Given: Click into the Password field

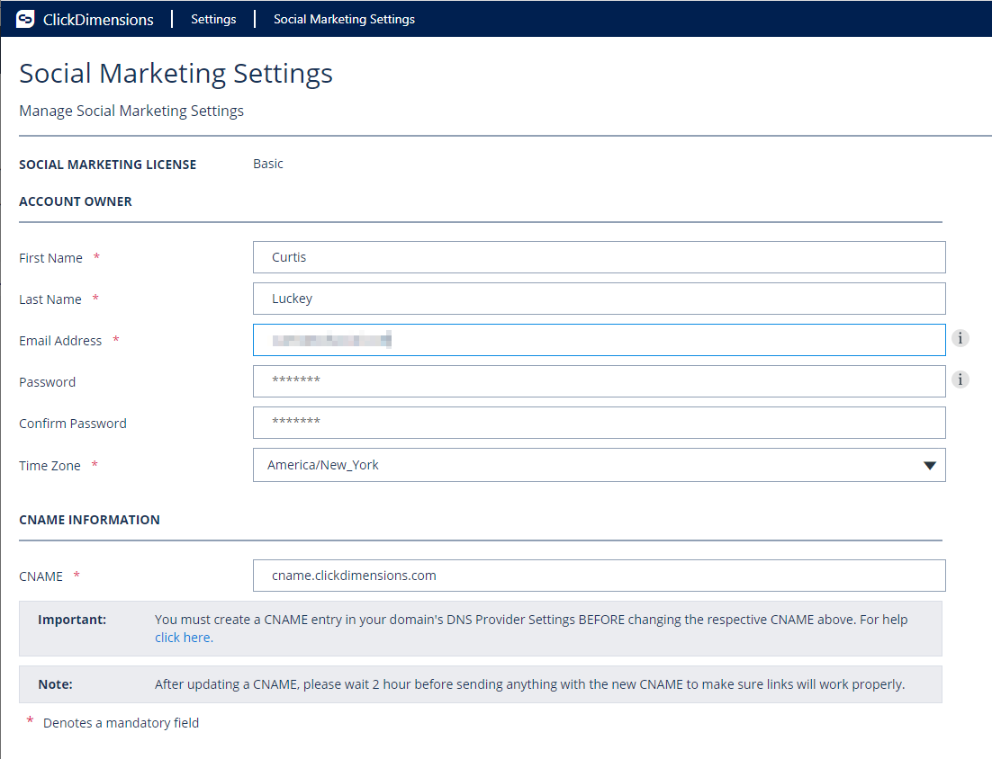Looking at the screenshot, I should click(600, 381).
